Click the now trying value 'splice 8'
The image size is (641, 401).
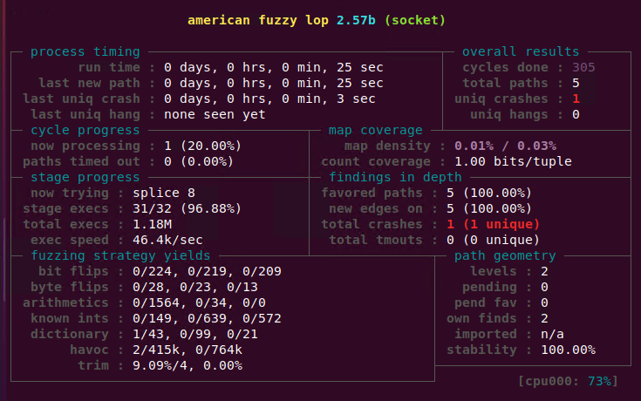[x=164, y=193]
